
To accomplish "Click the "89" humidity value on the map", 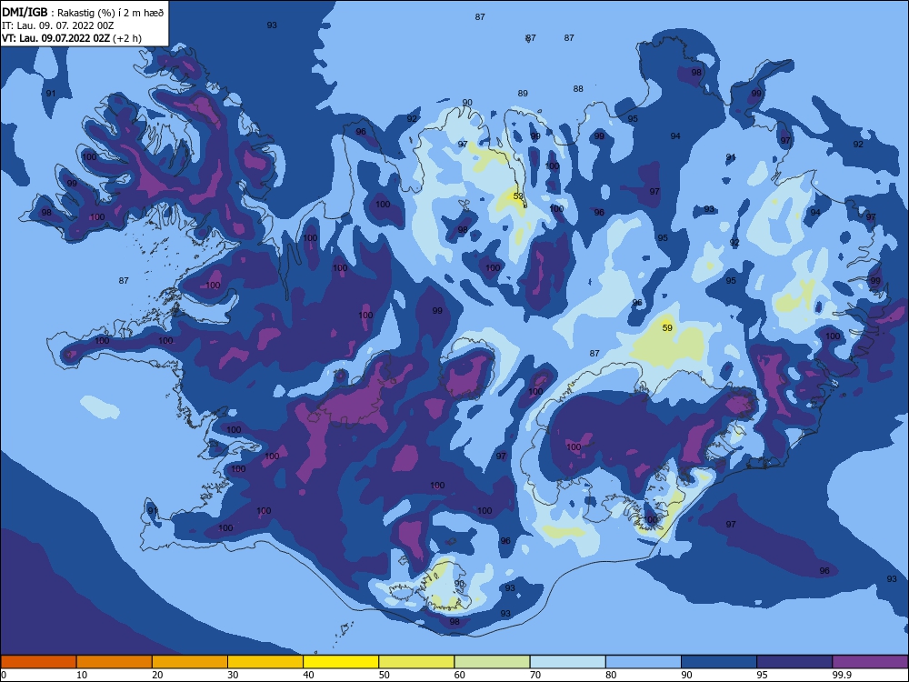I will 523,94.
